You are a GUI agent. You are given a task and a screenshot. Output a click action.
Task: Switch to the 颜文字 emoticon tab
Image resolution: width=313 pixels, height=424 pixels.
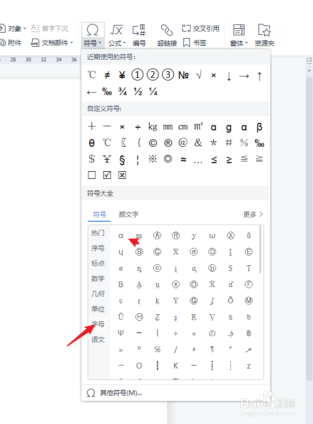pyautogui.click(x=128, y=215)
